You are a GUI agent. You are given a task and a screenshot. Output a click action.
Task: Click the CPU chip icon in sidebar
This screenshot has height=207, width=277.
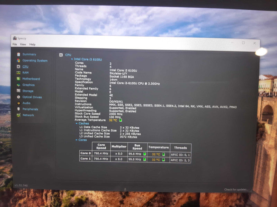pyautogui.click(x=18, y=66)
